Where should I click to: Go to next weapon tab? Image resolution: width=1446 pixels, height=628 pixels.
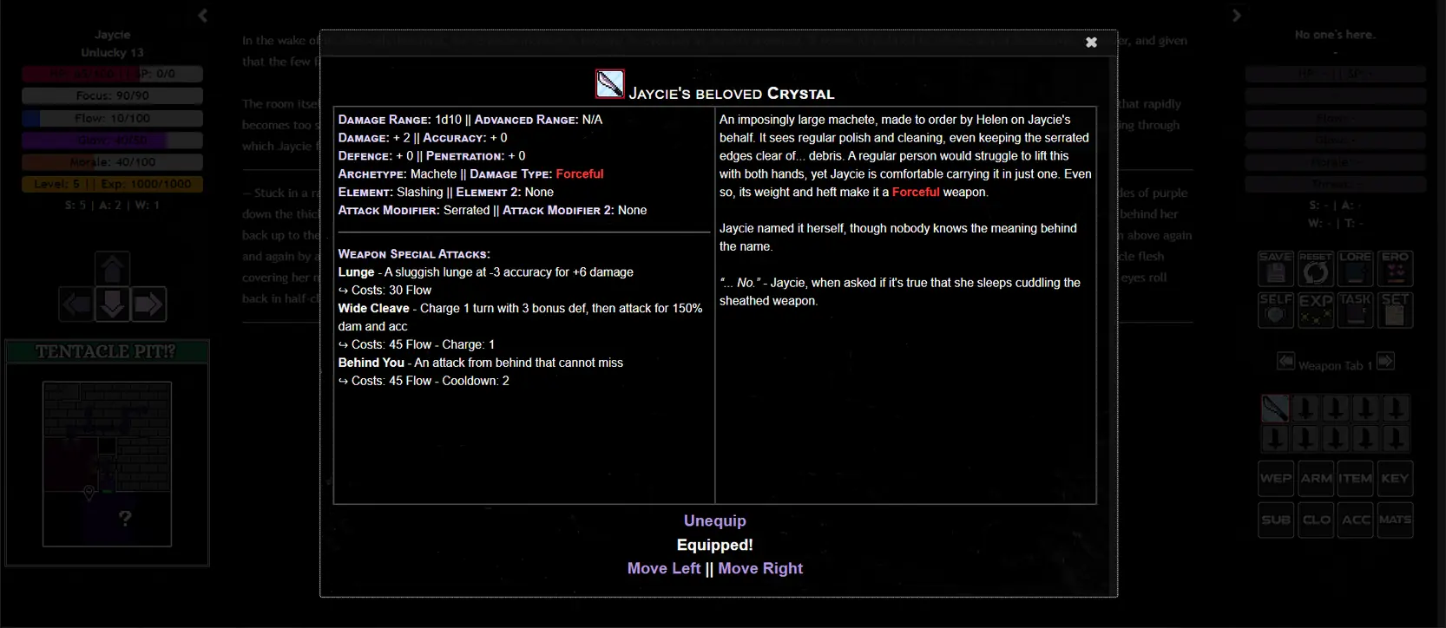(x=1386, y=361)
